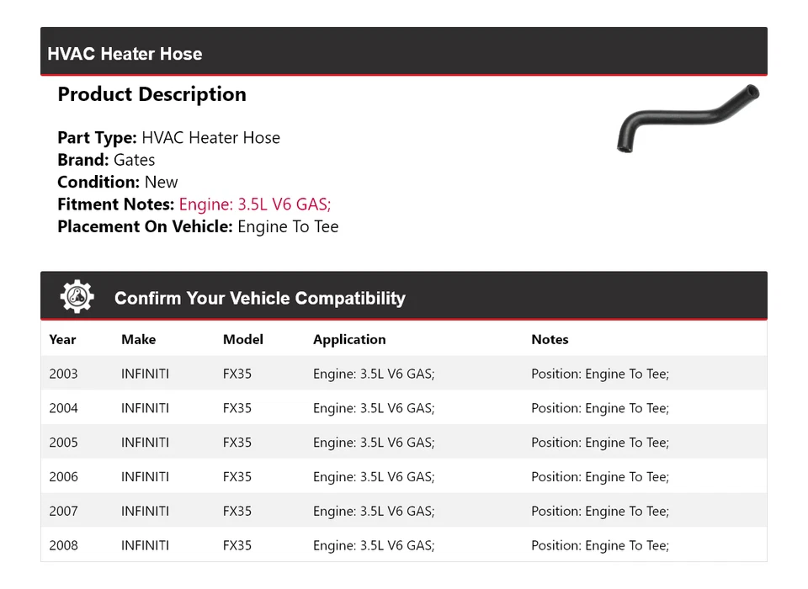
Task: Click the gear compatibility icon
Action: [77, 297]
